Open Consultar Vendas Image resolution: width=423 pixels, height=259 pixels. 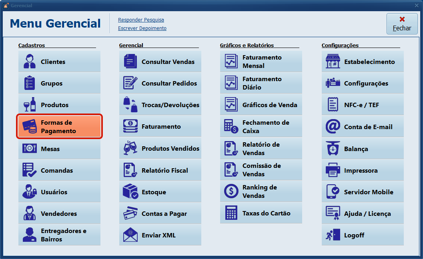click(x=160, y=62)
